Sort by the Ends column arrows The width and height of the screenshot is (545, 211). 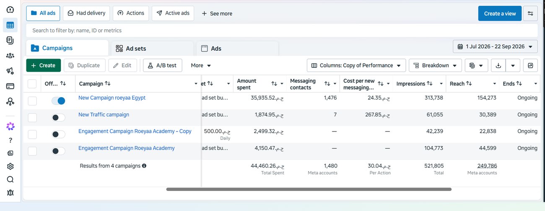519,84
